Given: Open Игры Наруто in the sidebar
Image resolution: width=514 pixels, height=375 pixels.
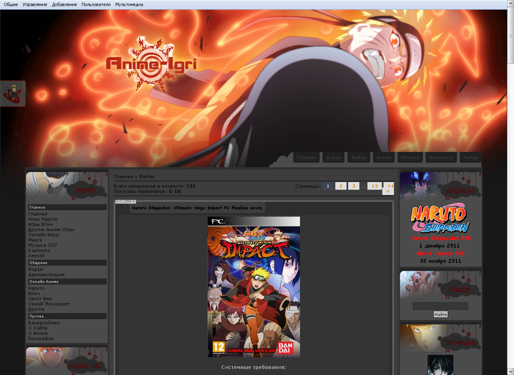Looking at the screenshot, I should click(43, 219).
